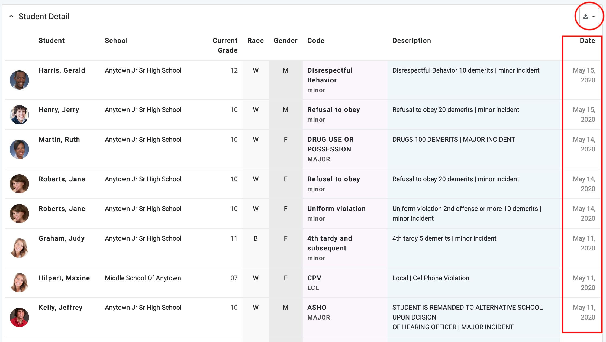
Task: Click May 11, 2020 date in Kelly, Jeffrey row
Action: 584,312
